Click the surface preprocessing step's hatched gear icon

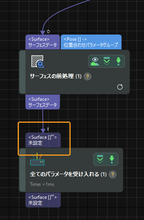38,62
